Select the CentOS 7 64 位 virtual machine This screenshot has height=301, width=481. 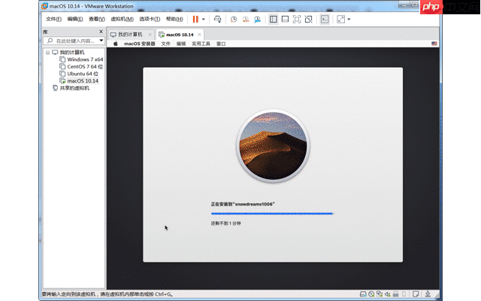(85, 67)
